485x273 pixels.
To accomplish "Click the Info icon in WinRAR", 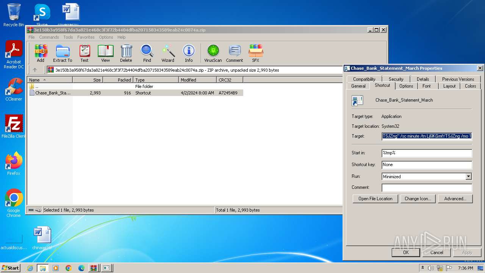I will (x=189, y=53).
